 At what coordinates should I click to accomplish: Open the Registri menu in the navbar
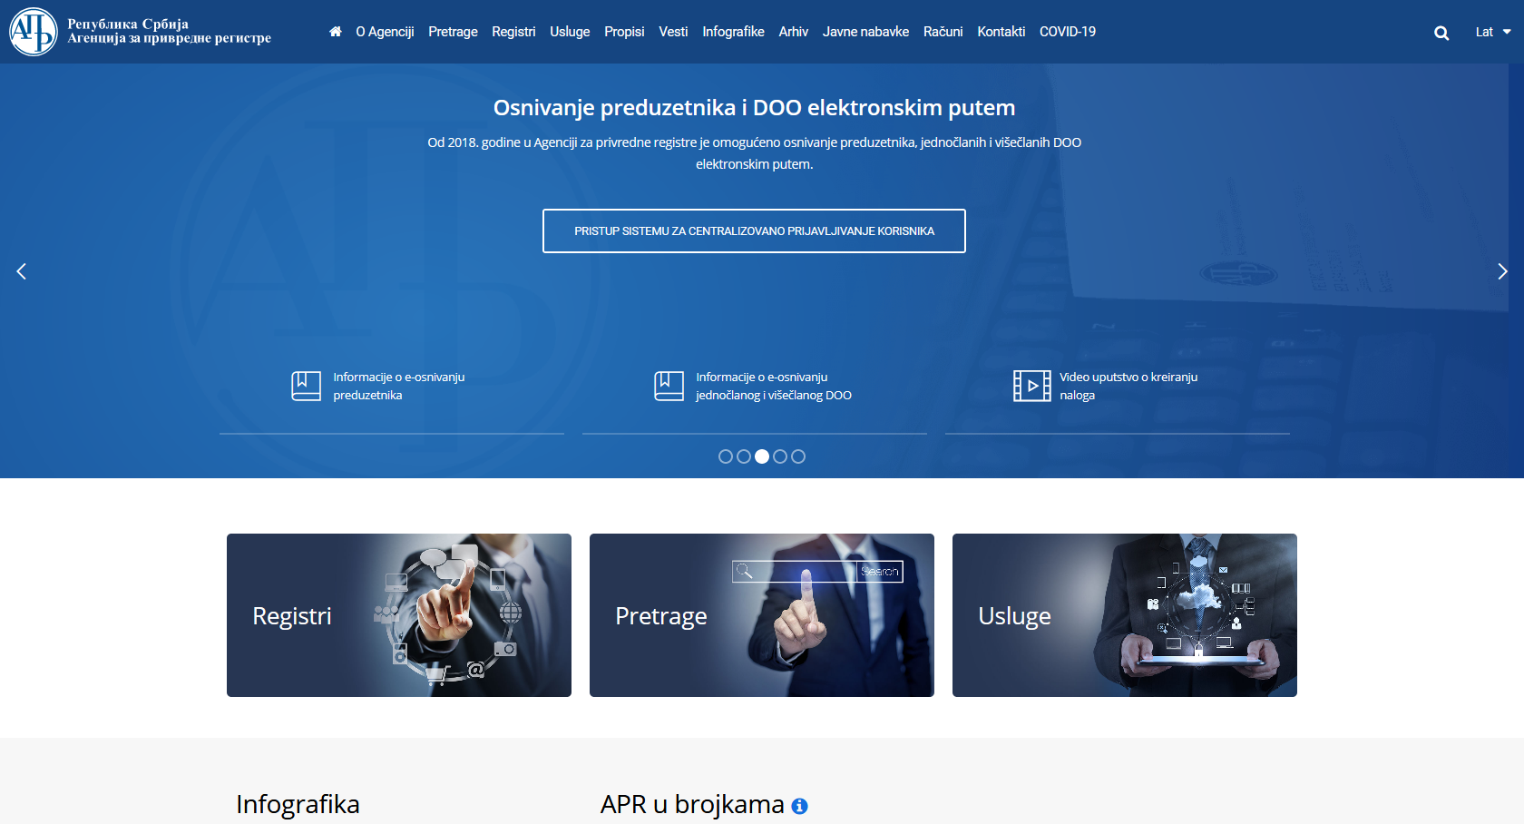513,32
